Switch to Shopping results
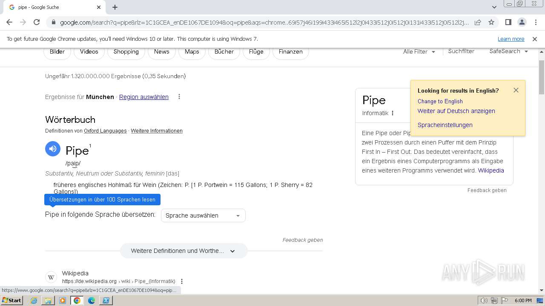 pyautogui.click(x=126, y=51)
